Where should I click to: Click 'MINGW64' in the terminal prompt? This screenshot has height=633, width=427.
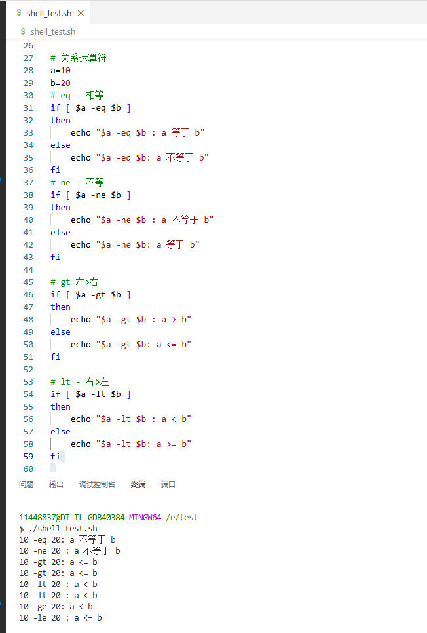(x=145, y=518)
